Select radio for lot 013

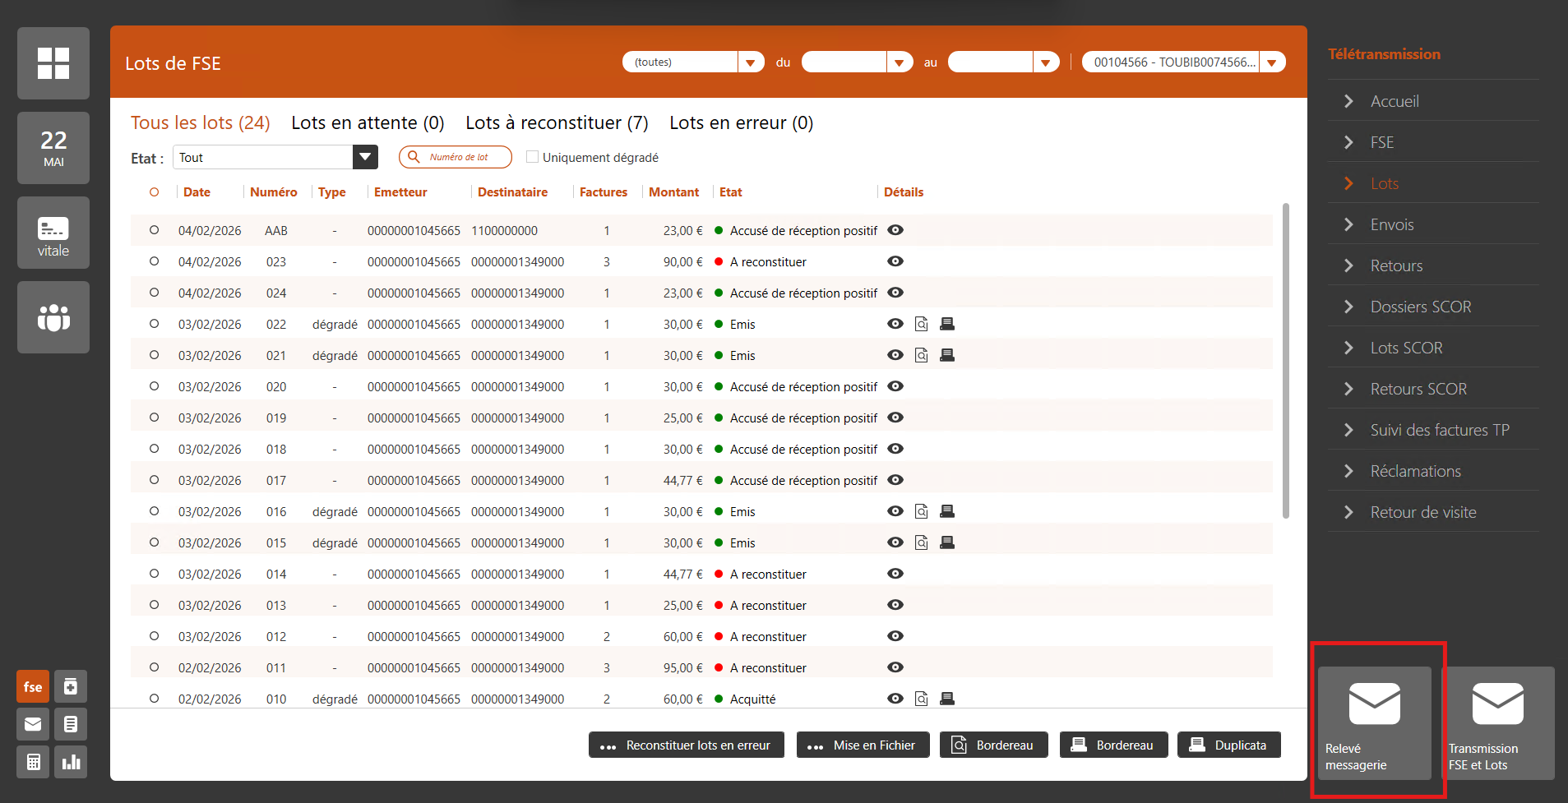point(154,605)
